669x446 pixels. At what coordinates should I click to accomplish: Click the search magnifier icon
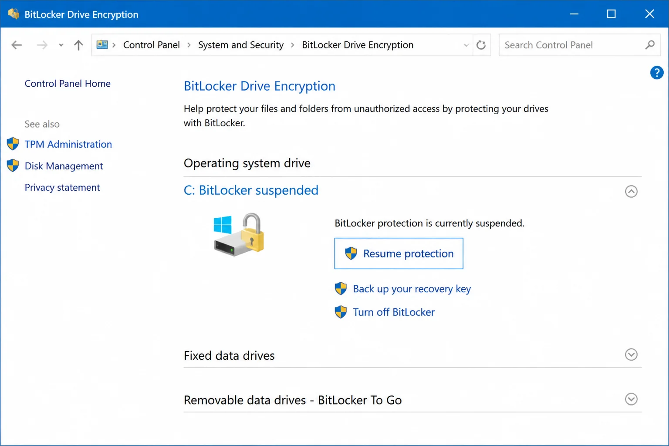[x=650, y=45]
